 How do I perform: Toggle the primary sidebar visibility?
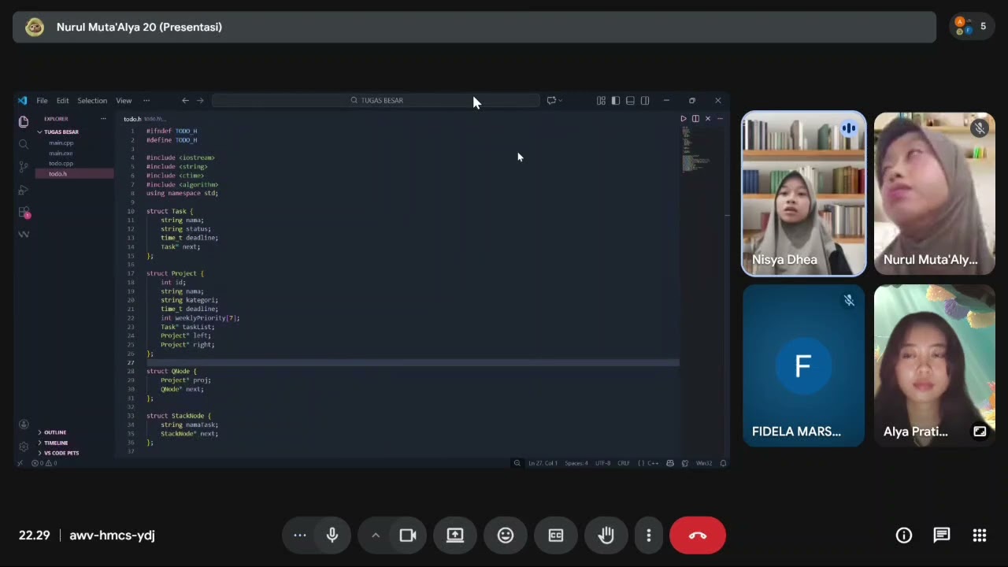pos(616,101)
